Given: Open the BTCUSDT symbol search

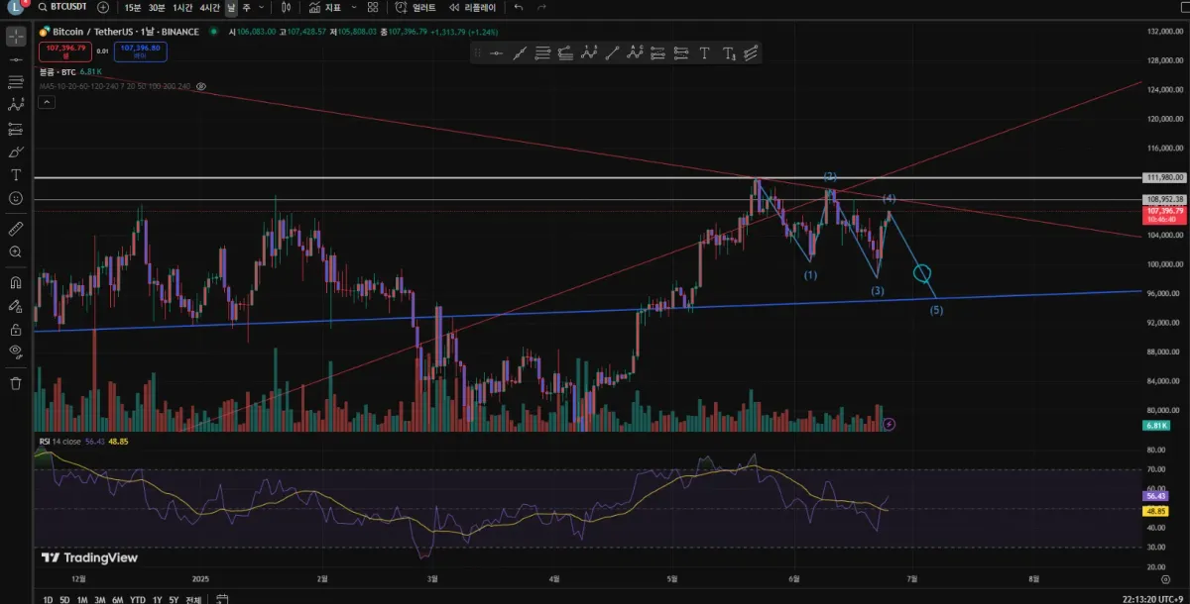Looking at the screenshot, I should (64, 7).
